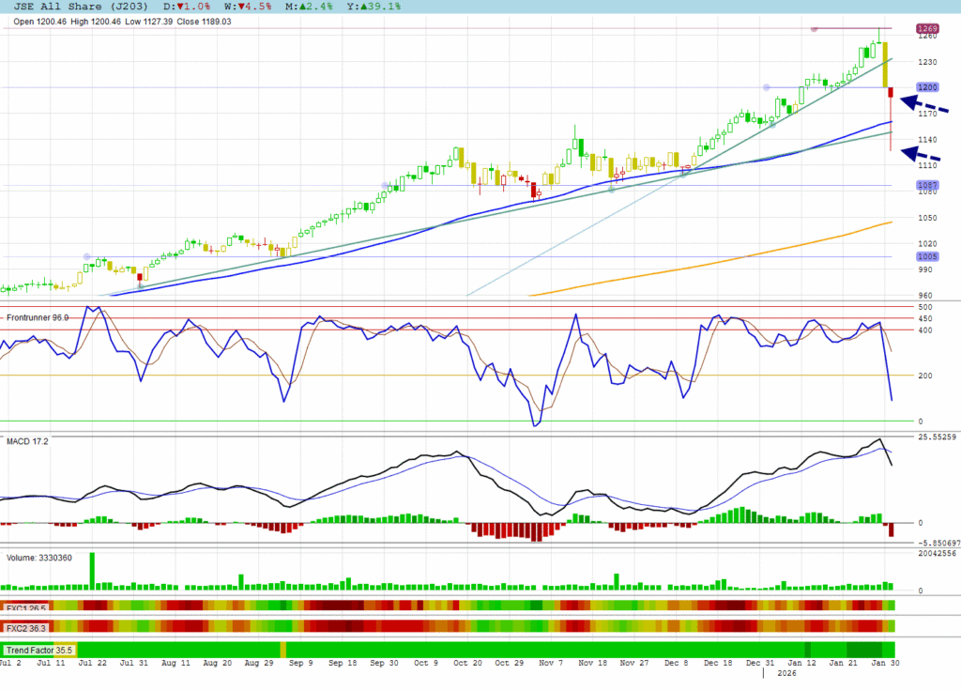
Task: Click the 1005 price level label
Action: 928,256
